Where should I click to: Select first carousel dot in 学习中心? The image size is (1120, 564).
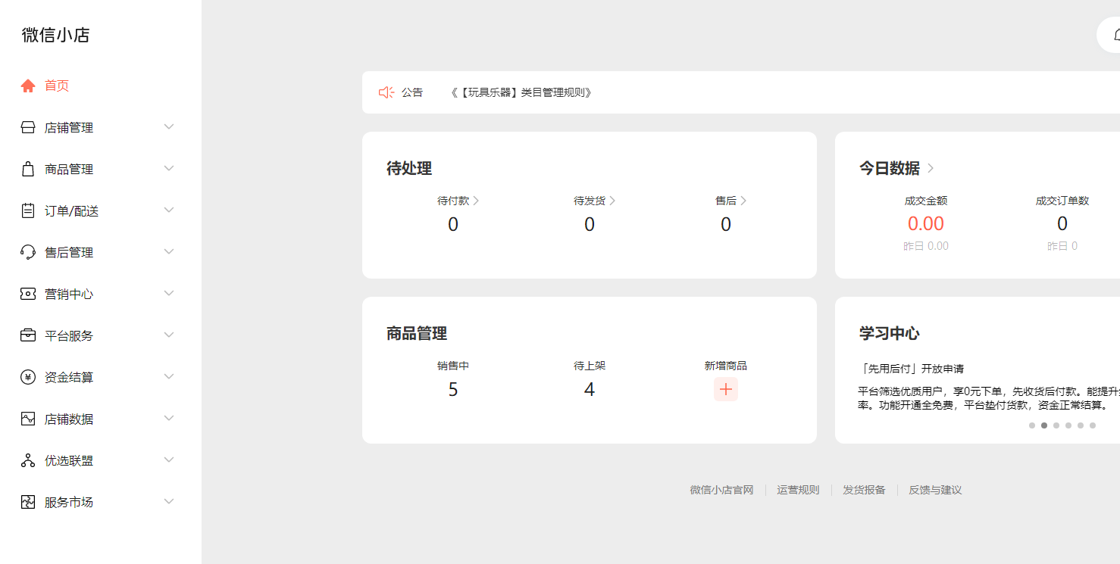click(x=1032, y=425)
